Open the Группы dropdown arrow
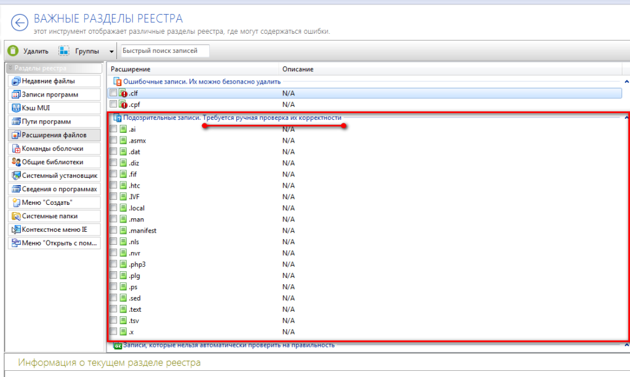This screenshot has height=377, width=630. [x=111, y=52]
